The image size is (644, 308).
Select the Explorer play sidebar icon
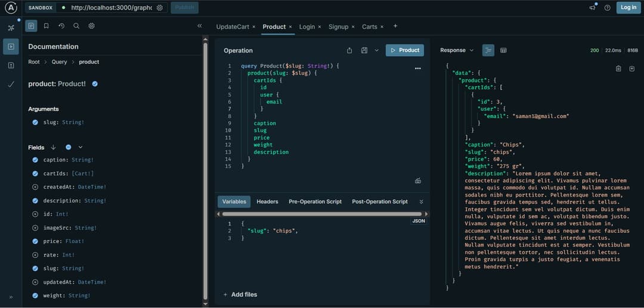tap(11, 46)
